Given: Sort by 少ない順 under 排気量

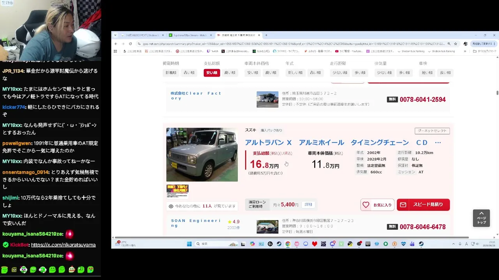Looking at the screenshot, I should pos(384,73).
